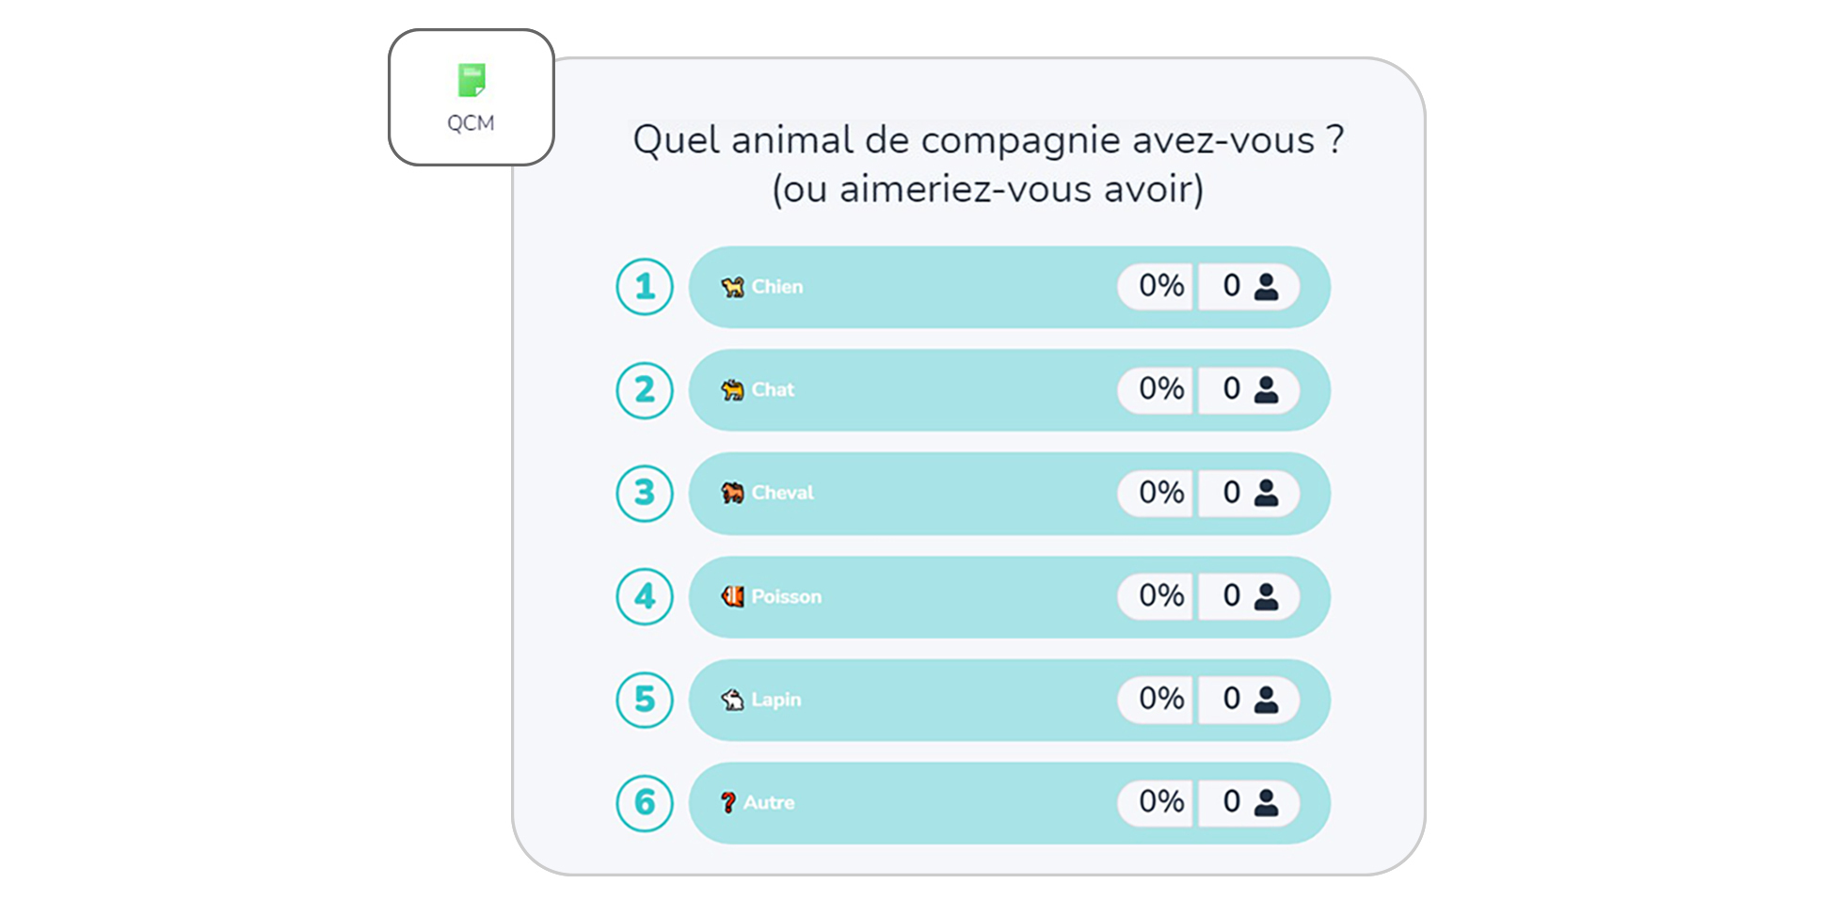Viewport: 1821px width, 915px height.
Task: Click the rabbit emoji beside Lapin
Action: pyautogui.click(x=732, y=700)
